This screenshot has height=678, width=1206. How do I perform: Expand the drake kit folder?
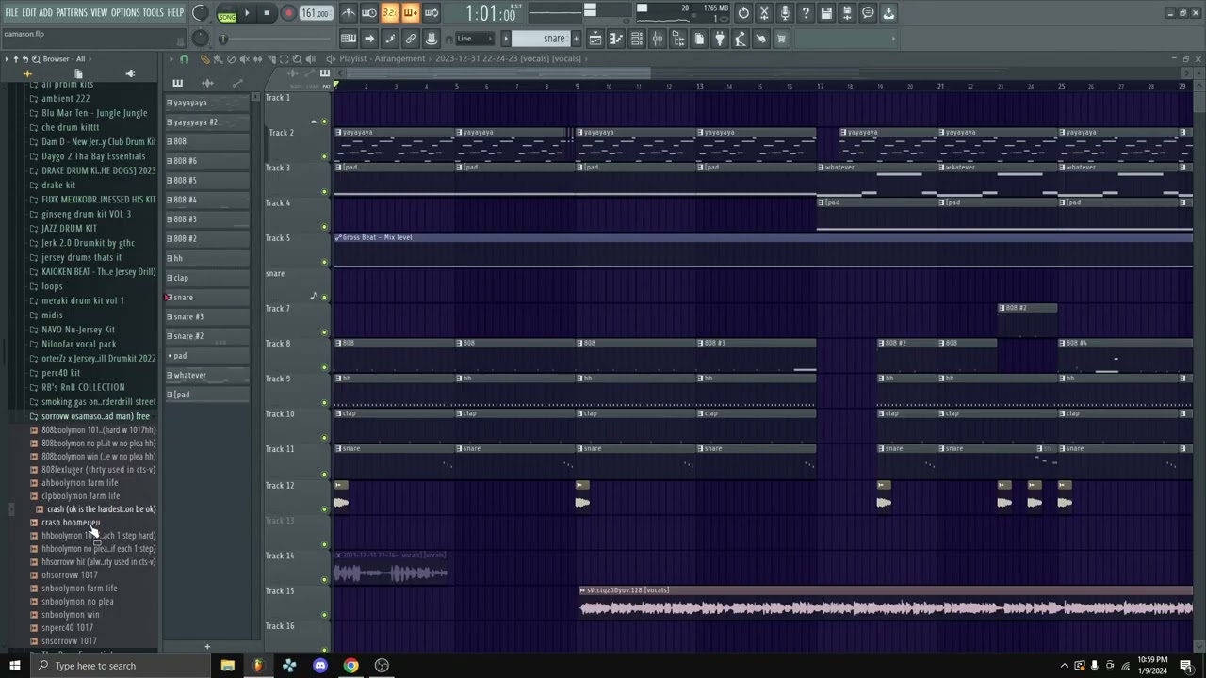(x=57, y=186)
